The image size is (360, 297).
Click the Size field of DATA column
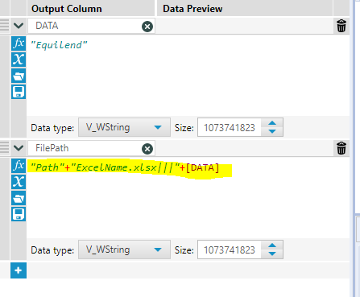tap(230, 127)
